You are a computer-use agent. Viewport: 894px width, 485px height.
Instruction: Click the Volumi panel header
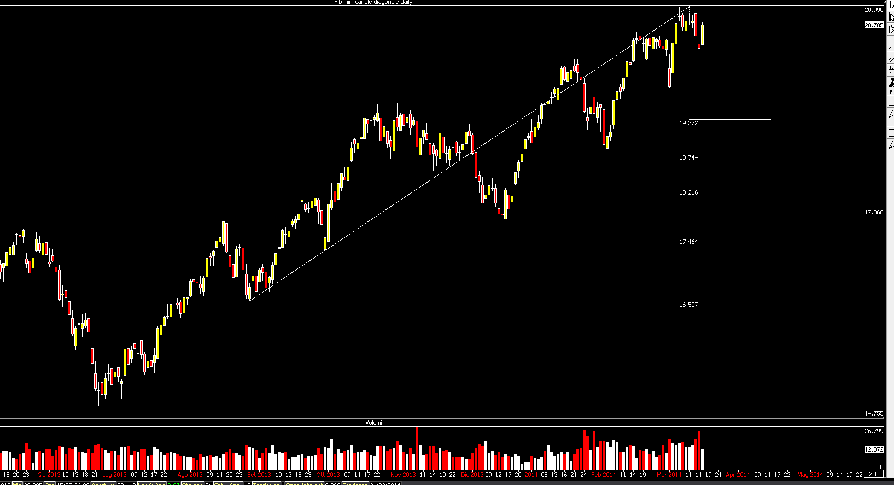tap(373, 423)
